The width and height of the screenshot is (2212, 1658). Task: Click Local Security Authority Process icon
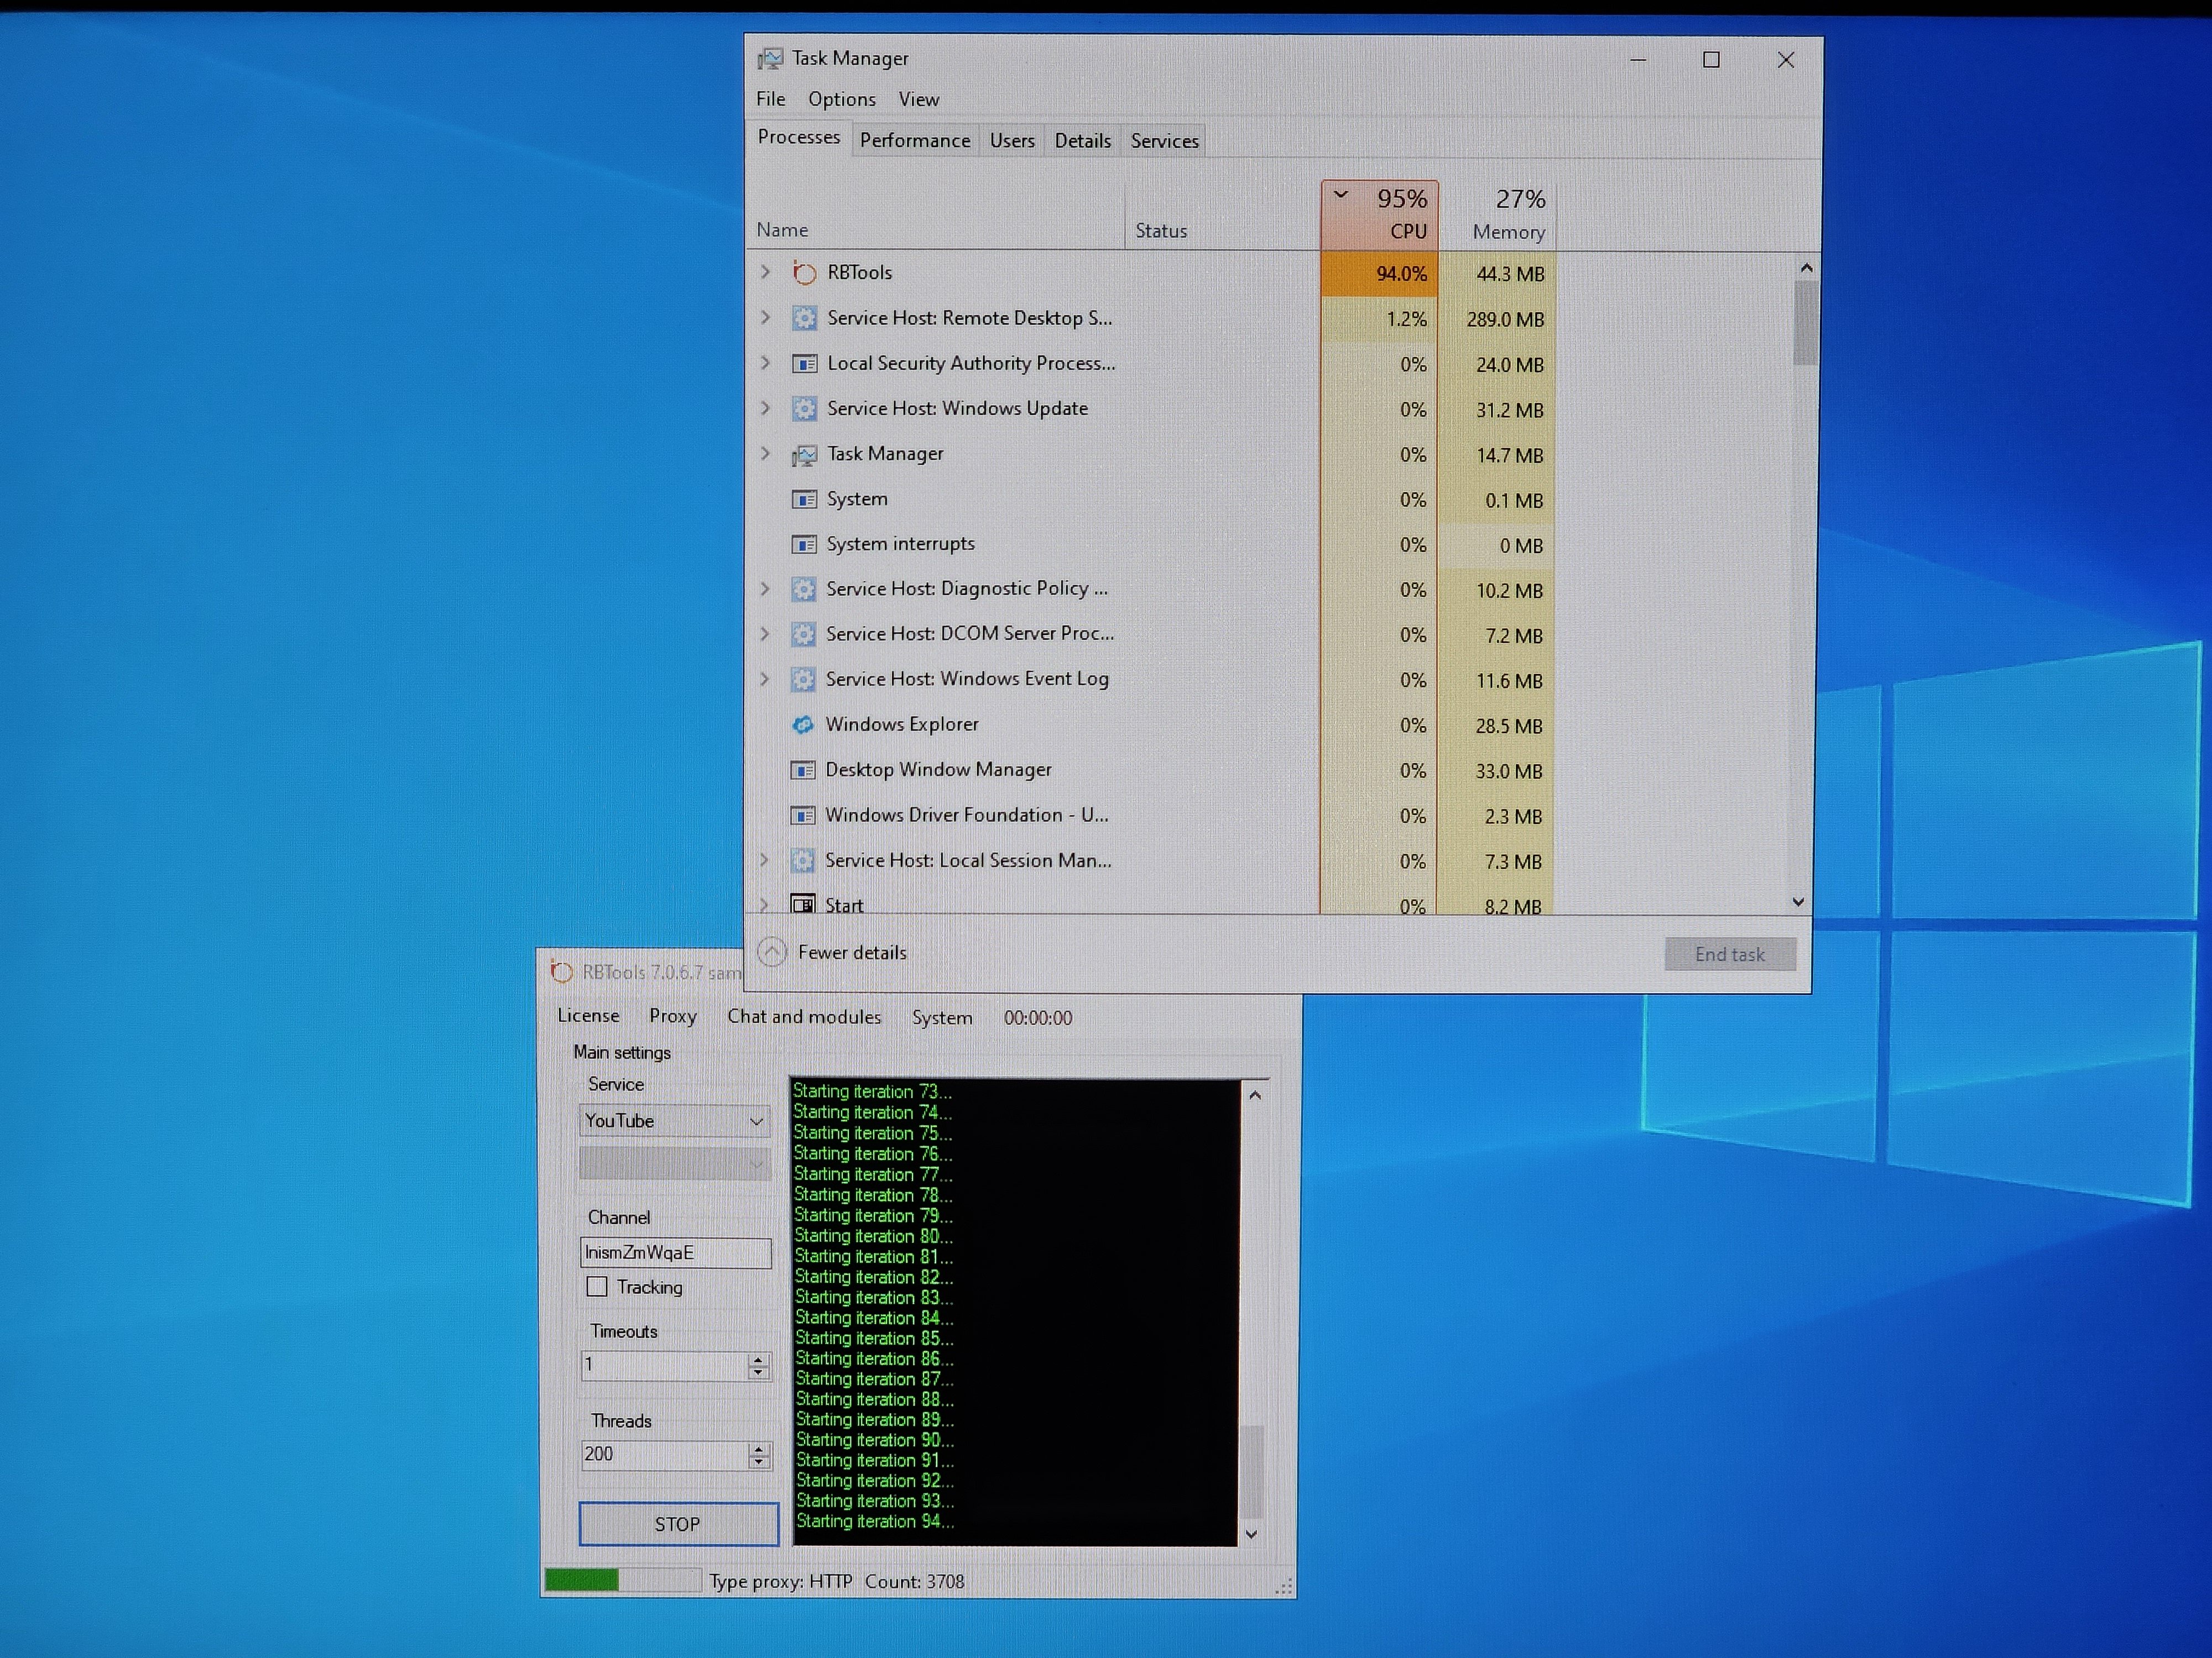[804, 364]
